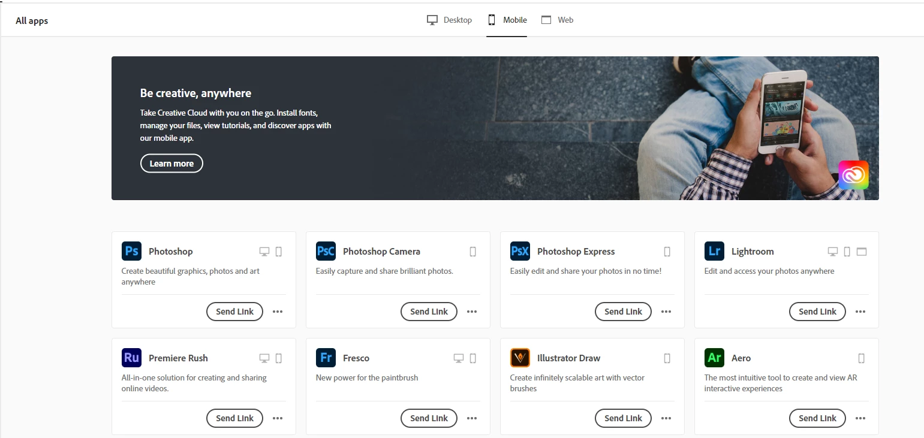Viewport: 924px width, 438px height.
Task: Click mobile platform icon on Photoshop card
Action: (279, 252)
